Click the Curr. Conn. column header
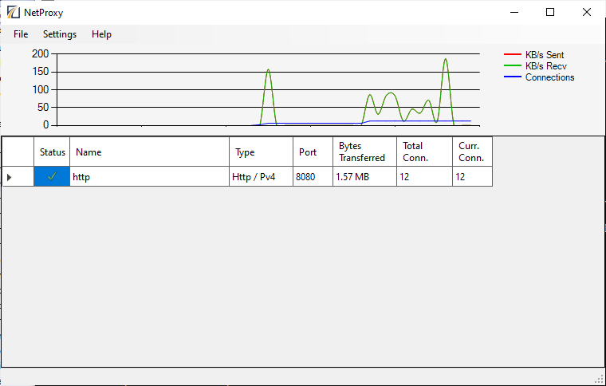The height and width of the screenshot is (386, 606). click(473, 152)
